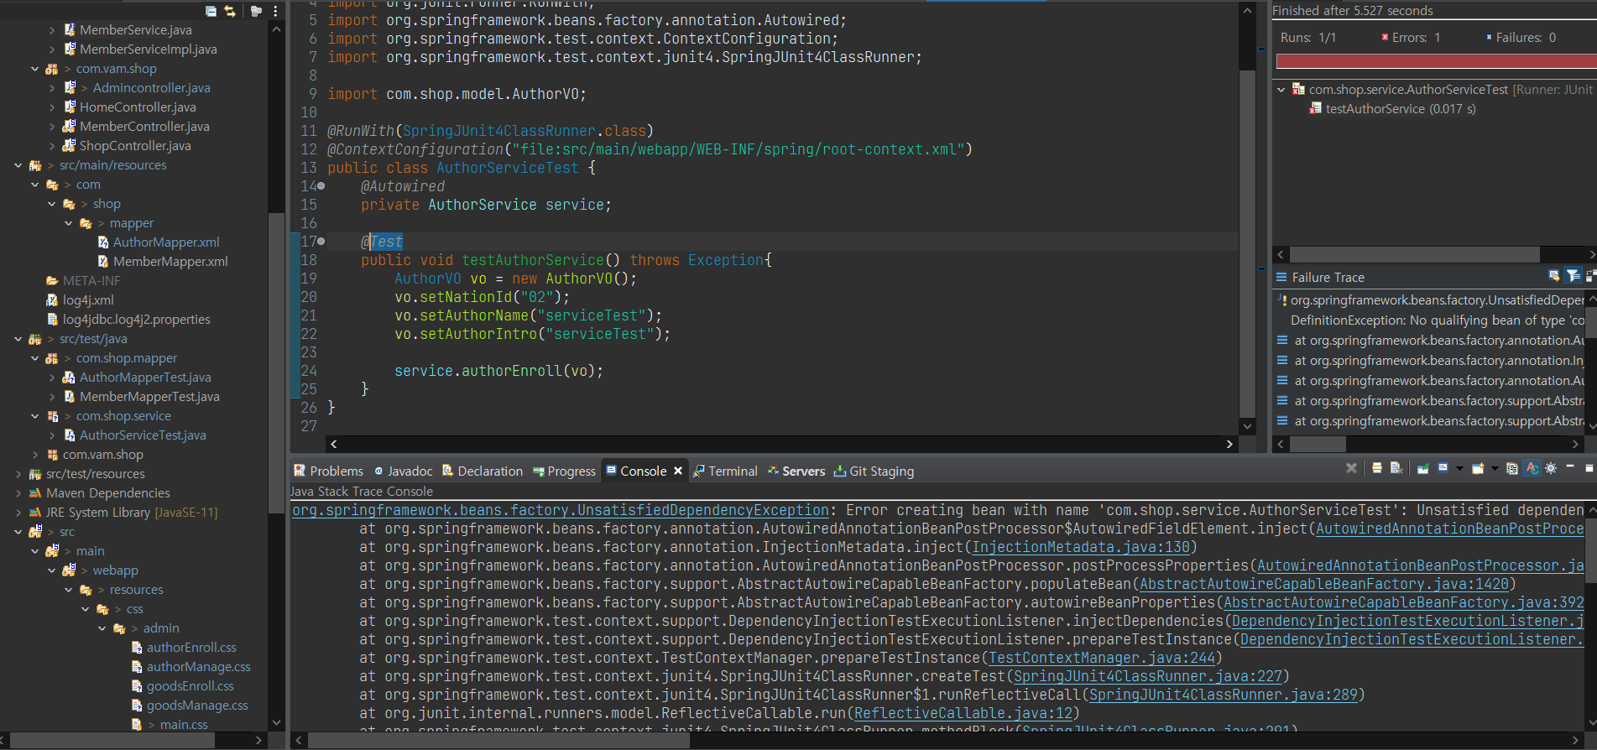Open the Progress tab
The image size is (1597, 750).
[x=564, y=471]
